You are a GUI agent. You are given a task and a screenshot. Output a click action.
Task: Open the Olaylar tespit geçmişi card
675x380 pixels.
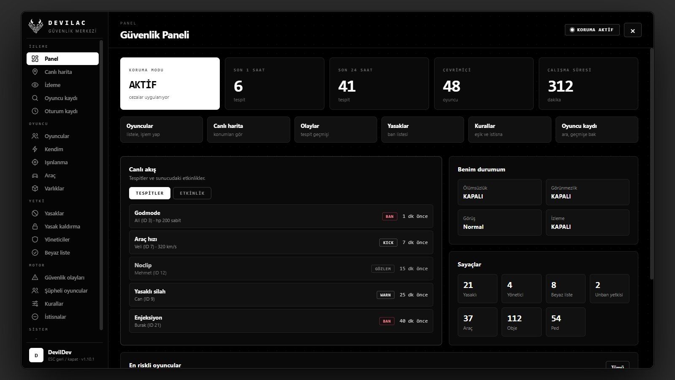click(x=336, y=130)
